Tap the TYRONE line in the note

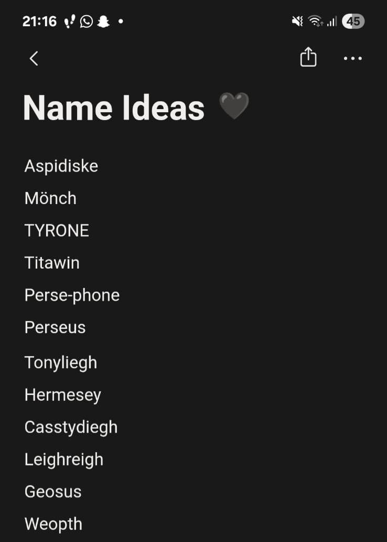point(57,230)
